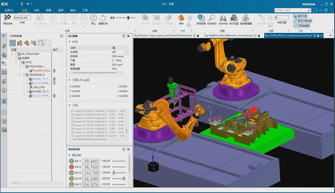
Task: Open the globe web browser sidebar icon
Action: (x=4, y=101)
